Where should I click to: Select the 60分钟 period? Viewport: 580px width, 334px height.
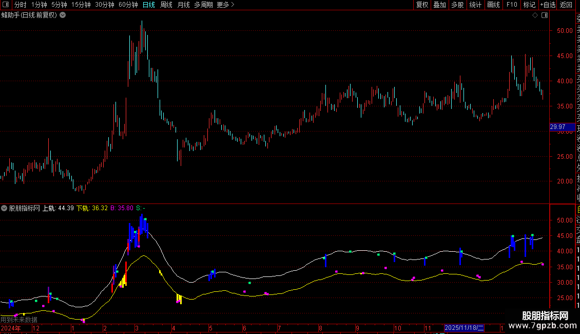(128, 5)
